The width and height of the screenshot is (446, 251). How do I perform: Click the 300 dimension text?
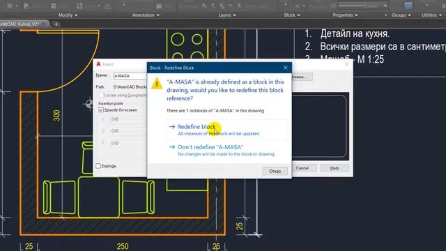[x=57, y=115]
